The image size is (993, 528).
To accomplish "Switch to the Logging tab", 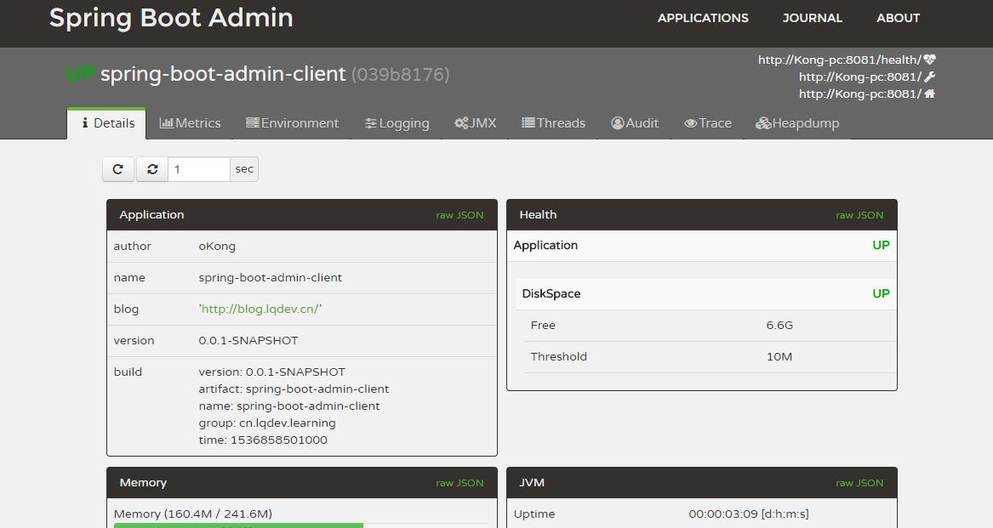I will pos(397,123).
